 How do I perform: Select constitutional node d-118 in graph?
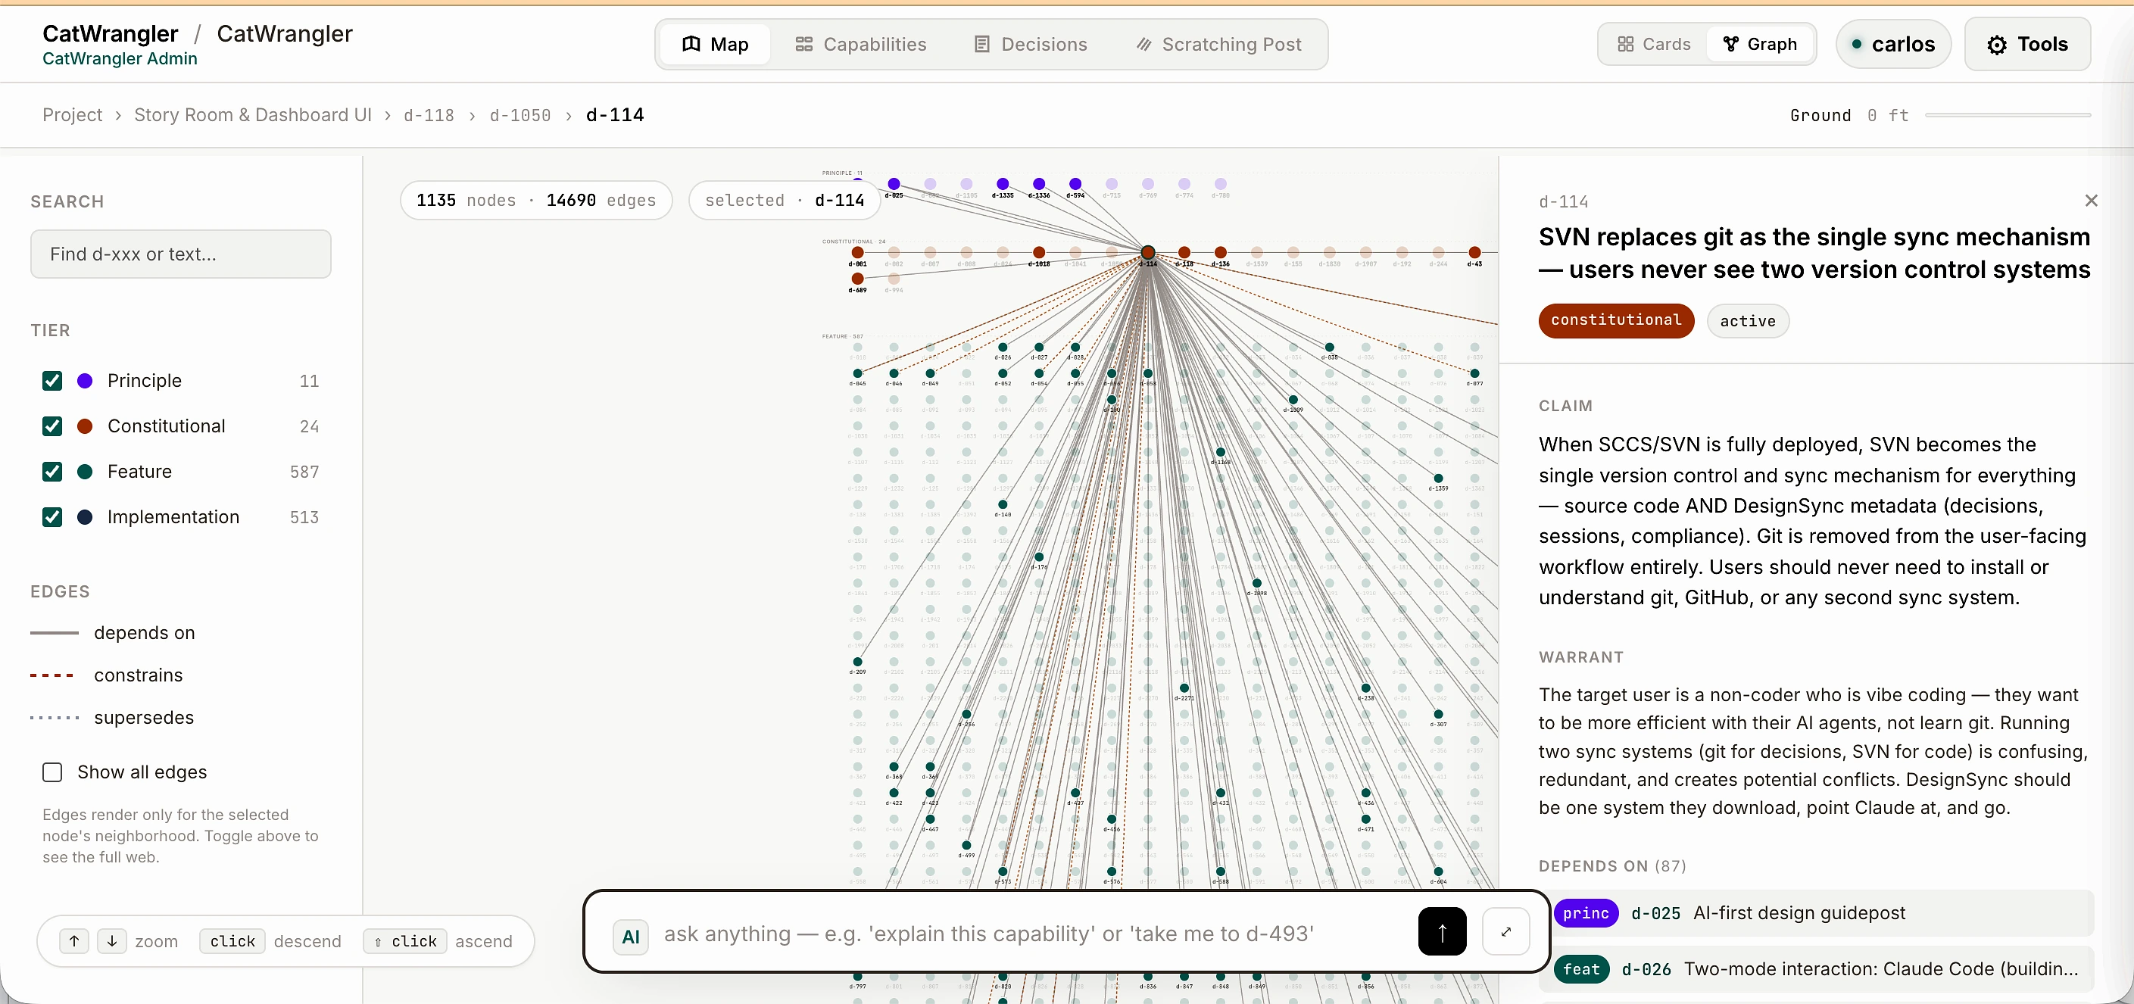click(x=1184, y=253)
